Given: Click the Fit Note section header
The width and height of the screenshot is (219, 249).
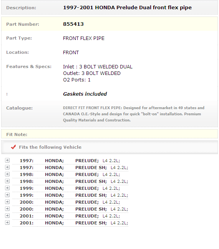Looking at the screenshot, I should pos(17,134).
